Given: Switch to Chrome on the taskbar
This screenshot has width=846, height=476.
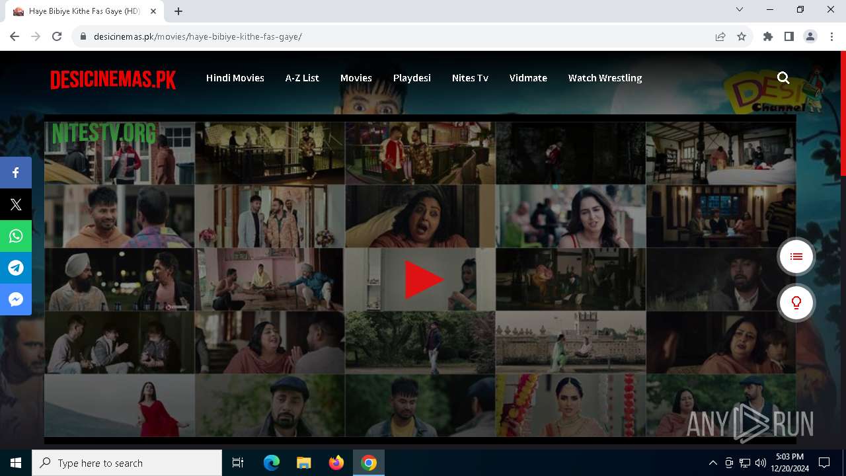Looking at the screenshot, I should coord(369,463).
